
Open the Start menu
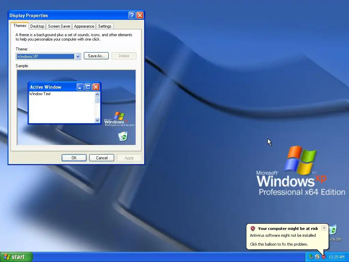(16, 257)
